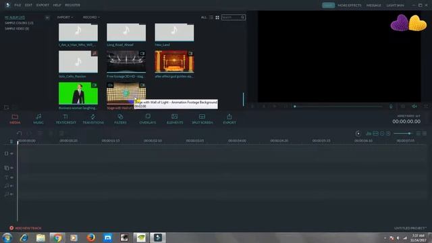Screen dimensions: 432x243
Task: Open the Media library tab
Action: 15,119
